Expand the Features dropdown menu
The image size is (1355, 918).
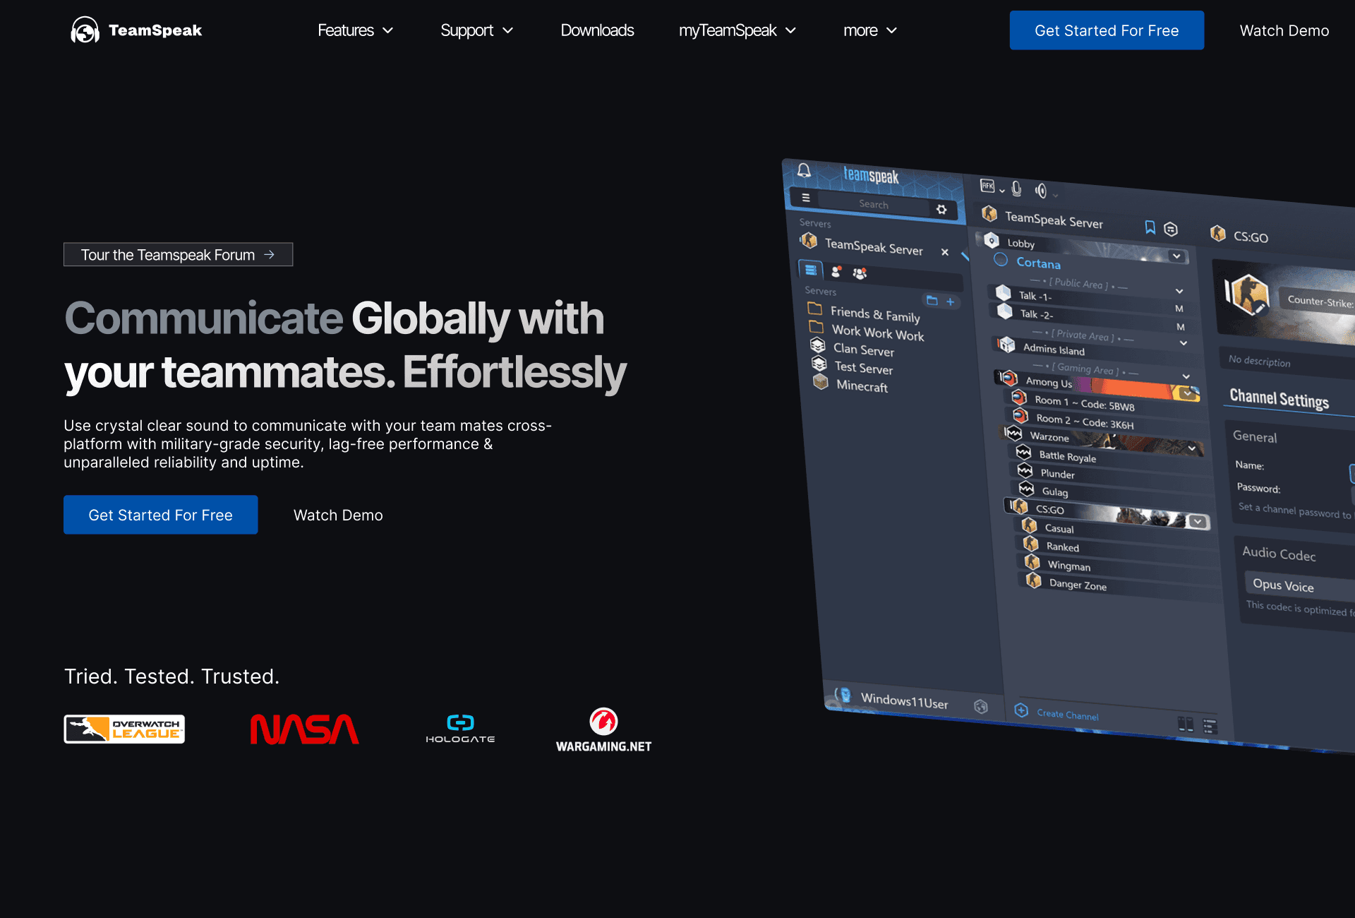(x=355, y=30)
